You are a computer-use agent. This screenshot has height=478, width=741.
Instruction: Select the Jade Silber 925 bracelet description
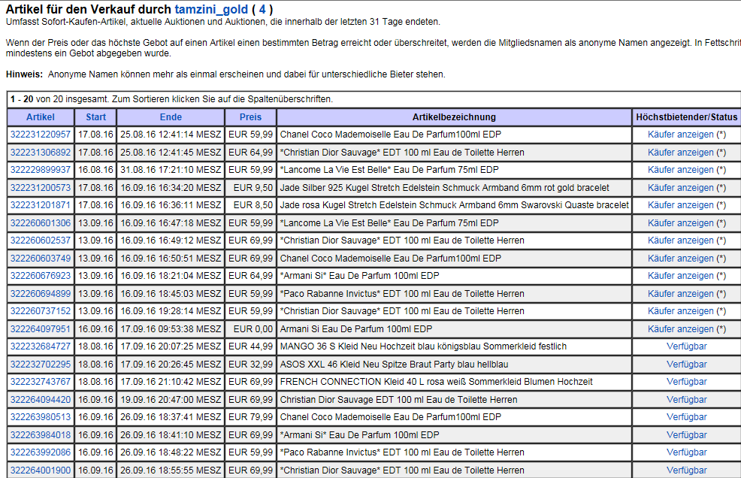445,188
